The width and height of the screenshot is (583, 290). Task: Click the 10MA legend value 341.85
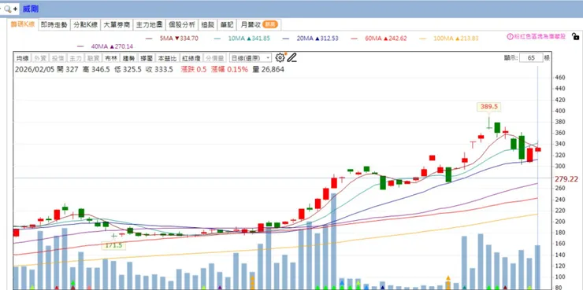260,39
